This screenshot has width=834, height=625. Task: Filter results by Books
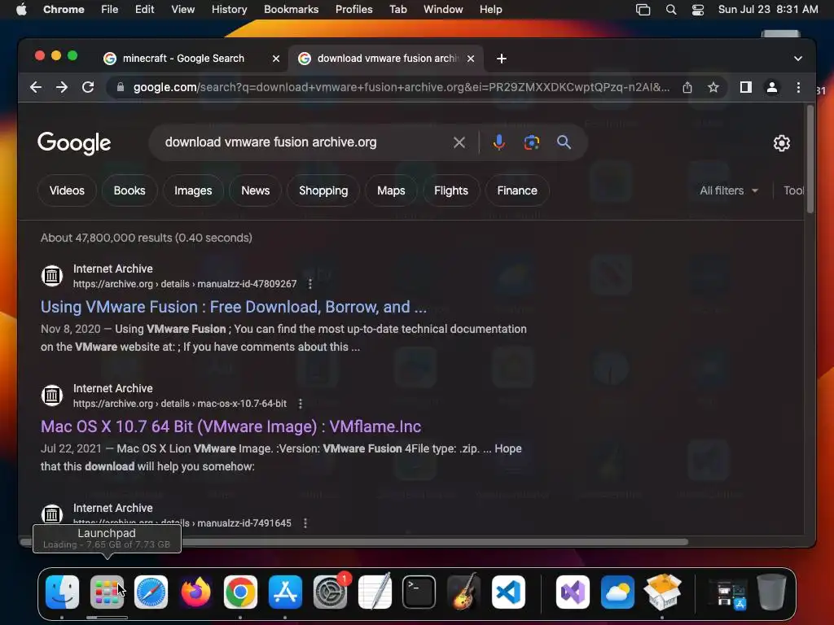click(129, 190)
